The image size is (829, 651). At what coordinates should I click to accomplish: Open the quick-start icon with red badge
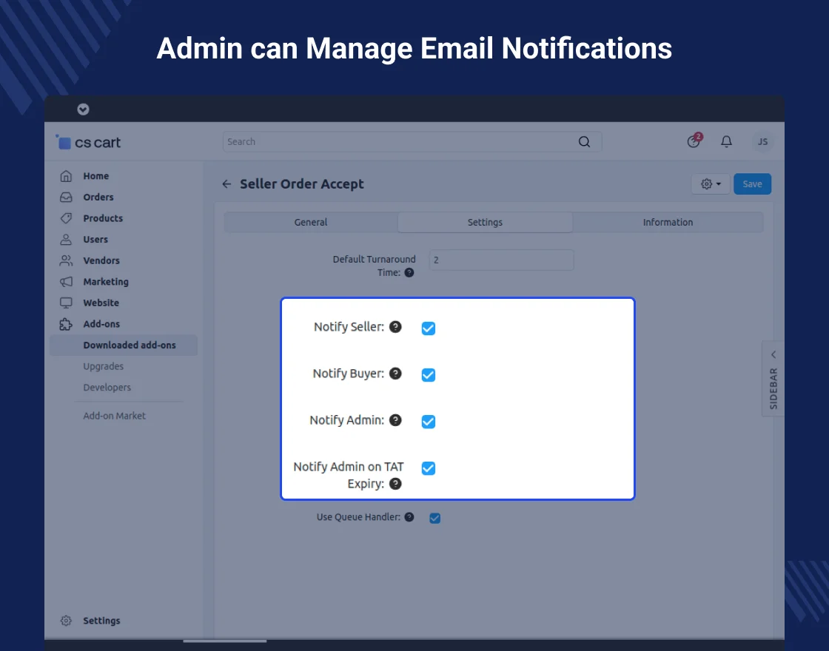pos(694,141)
